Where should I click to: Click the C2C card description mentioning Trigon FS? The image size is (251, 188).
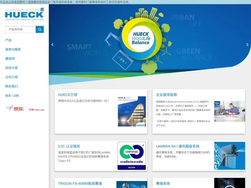84,157
